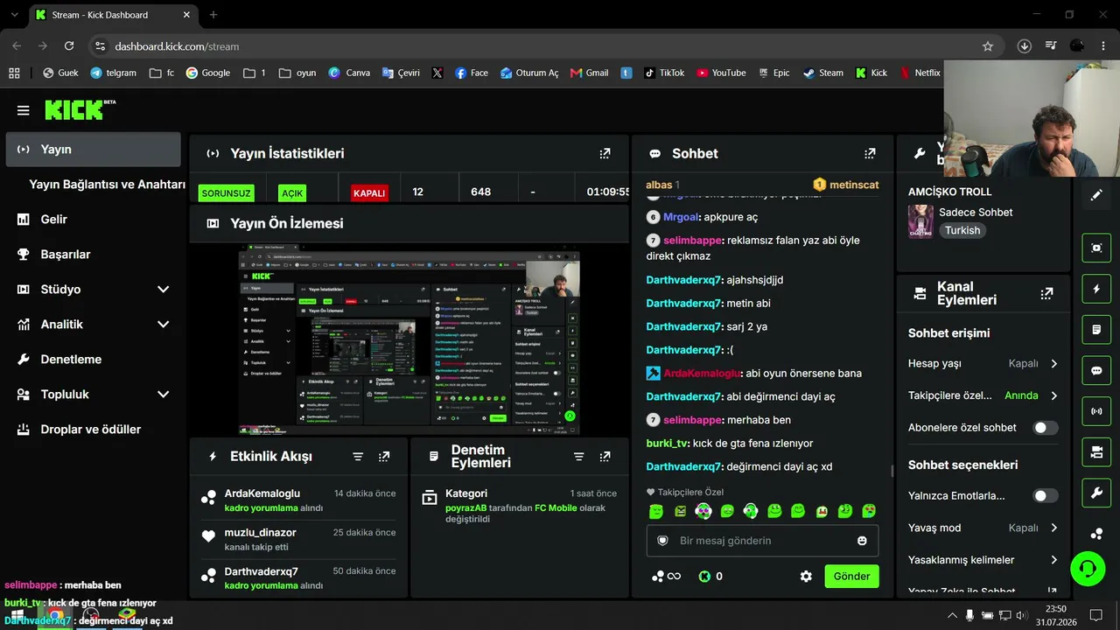Click the channel points infinity icon

[667, 577]
